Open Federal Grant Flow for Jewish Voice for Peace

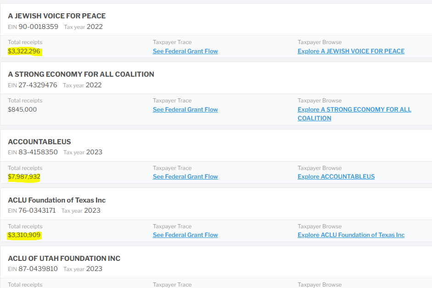click(x=185, y=51)
